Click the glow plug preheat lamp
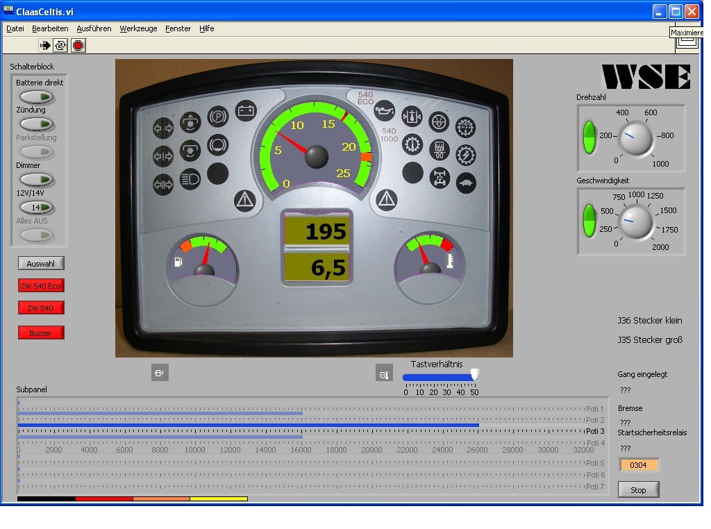The width and height of the screenshot is (711, 529). [440, 150]
